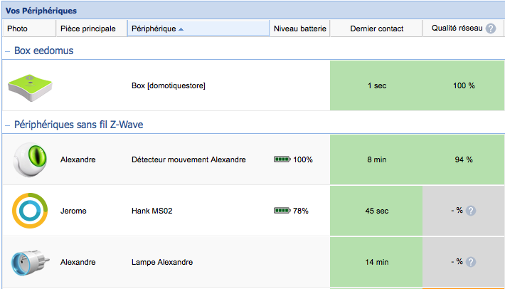Viewport: 505px width, 289px height.
Task: Click the Photo column header
Action: [17, 28]
